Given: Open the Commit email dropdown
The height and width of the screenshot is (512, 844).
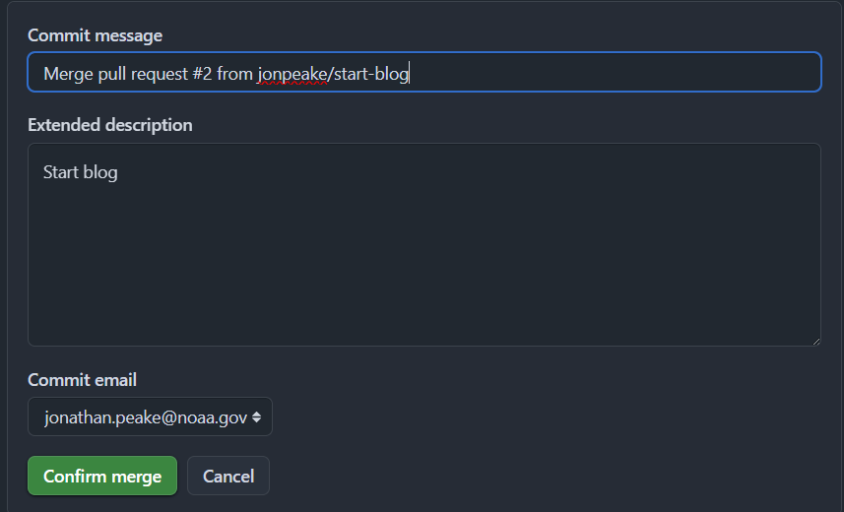Looking at the screenshot, I should point(150,416).
